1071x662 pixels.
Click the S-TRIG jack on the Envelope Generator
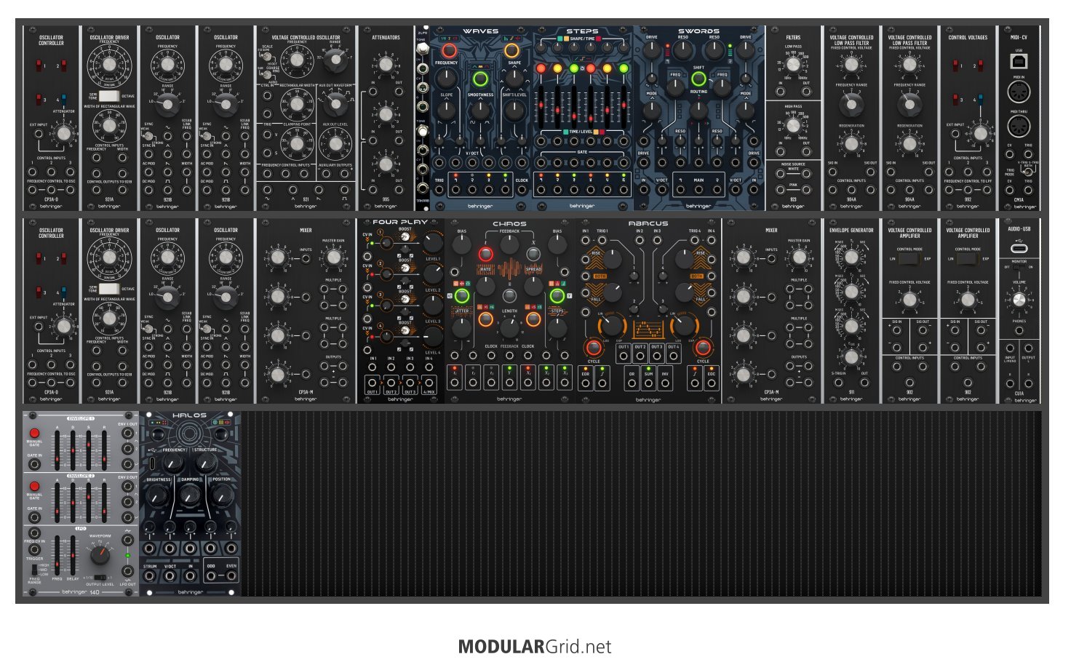(x=839, y=383)
